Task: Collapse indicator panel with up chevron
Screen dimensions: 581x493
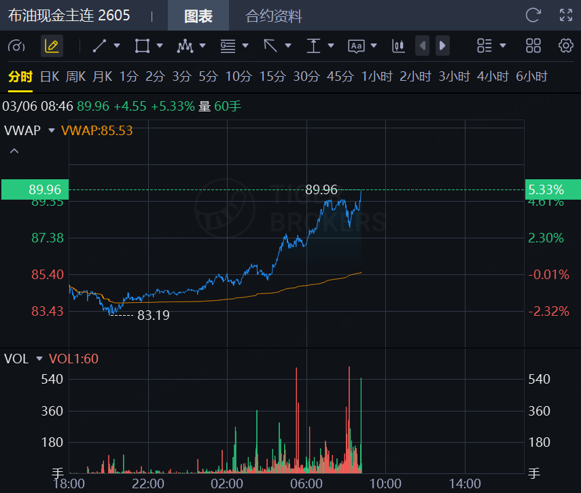Action: coord(14,151)
